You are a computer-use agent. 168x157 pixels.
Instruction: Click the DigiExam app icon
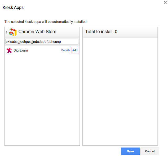tap(9, 50)
